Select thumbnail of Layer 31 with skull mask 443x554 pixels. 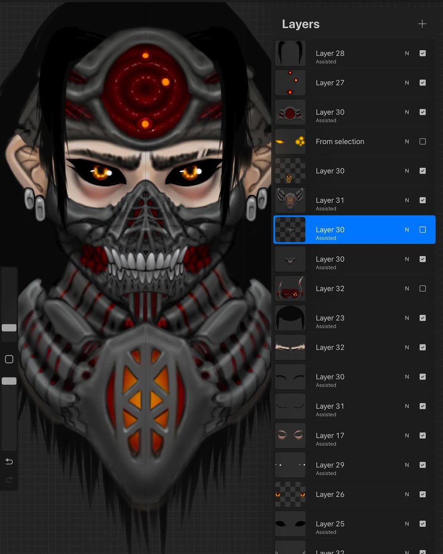[x=290, y=200]
